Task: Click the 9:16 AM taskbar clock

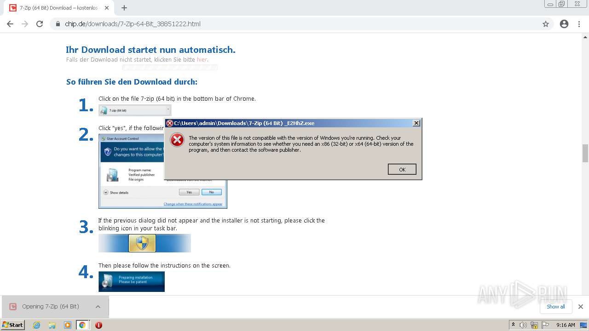Action: tap(566, 325)
